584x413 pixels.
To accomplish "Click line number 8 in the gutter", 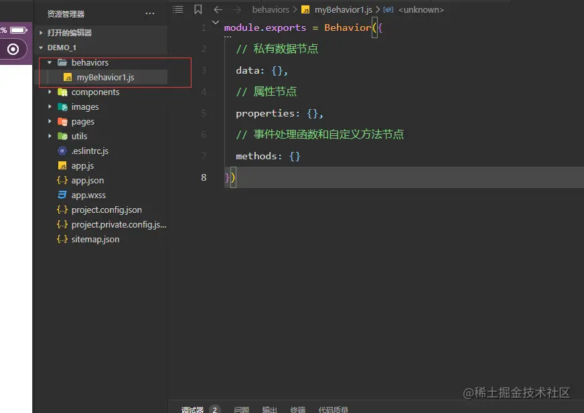I will click(x=204, y=177).
